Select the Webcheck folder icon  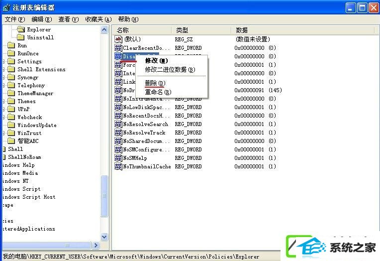pyautogui.click(x=11, y=117)
